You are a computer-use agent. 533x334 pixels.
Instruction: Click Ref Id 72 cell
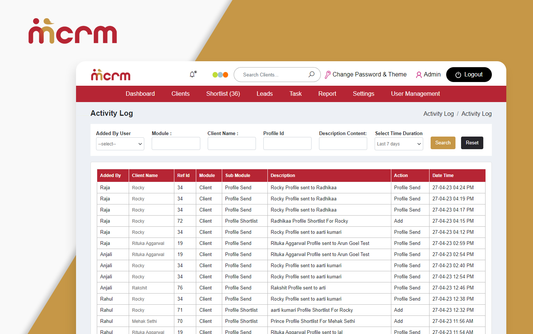tap(180, 221)
